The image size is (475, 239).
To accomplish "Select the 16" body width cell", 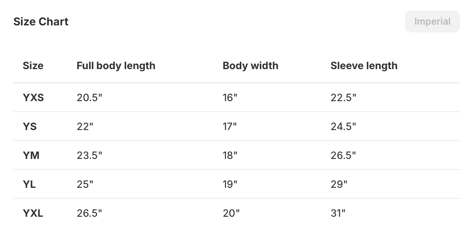I will tap(230, 98).
